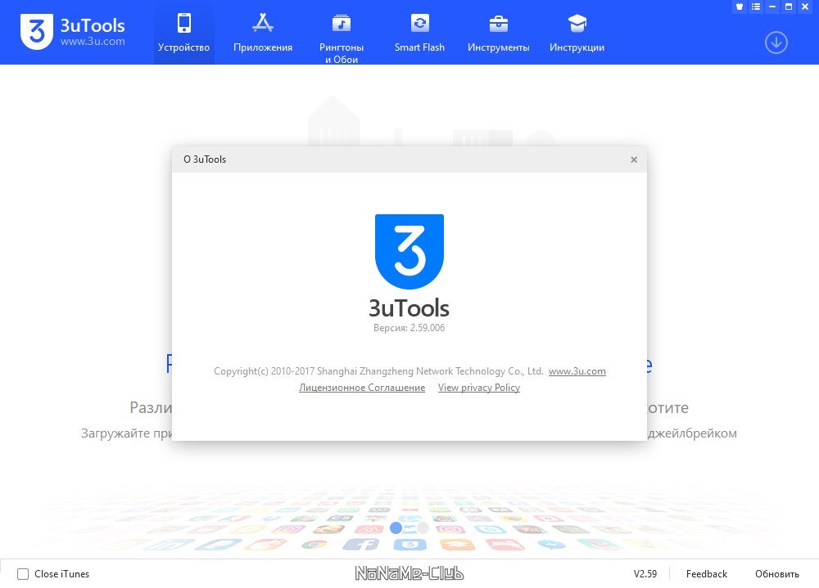This screenshot has height=588, width=819.
Task: Select the second grey carousel dot
Action: (x=423, y=528)
